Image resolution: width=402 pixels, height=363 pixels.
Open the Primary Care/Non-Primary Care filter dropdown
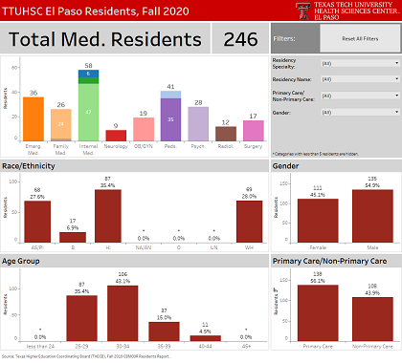point(361,96)
